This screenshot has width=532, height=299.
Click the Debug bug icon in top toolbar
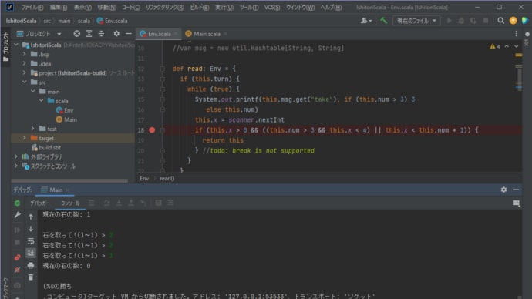461,21
